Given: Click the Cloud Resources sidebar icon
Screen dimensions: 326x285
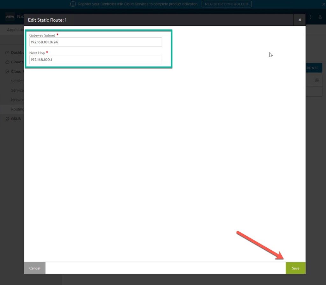Looking at the screenshot, I should (x=7, y=72).
